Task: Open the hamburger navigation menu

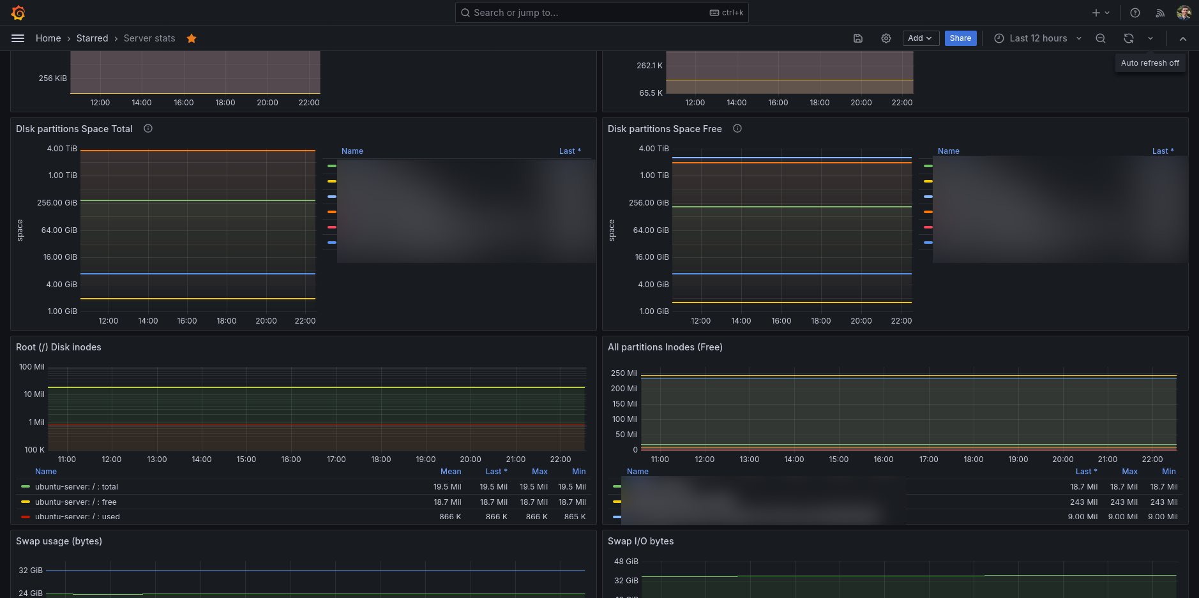Action: [x=18, y=38]
